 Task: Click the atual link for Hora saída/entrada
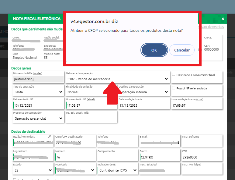[x=199, y=99]
